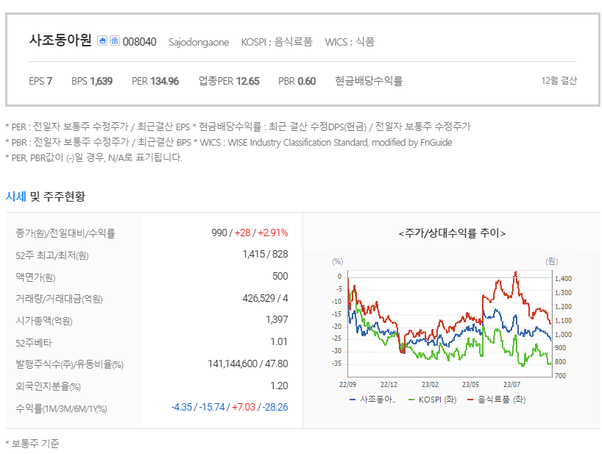Click the 및 주주현황 heading text
This screenshot has height=454, width=602.
tap(57, 196)
